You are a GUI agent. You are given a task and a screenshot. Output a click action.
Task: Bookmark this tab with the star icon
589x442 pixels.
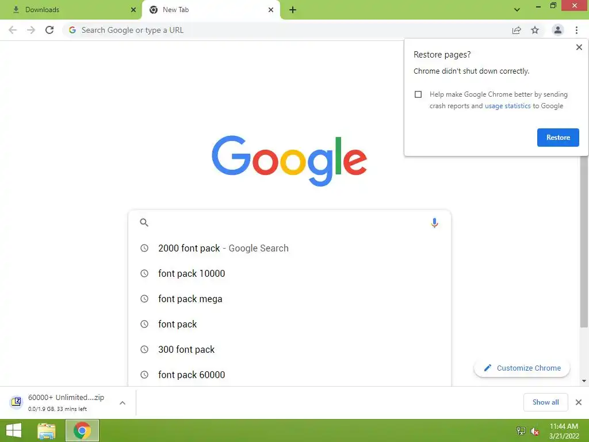(535, 30)
